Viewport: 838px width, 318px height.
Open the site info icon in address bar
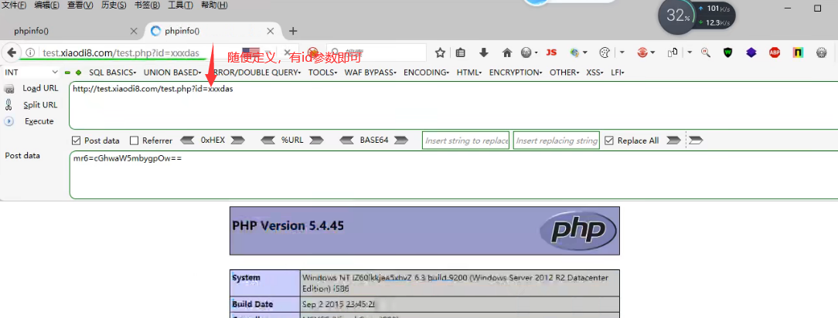(x=30, y=52)
